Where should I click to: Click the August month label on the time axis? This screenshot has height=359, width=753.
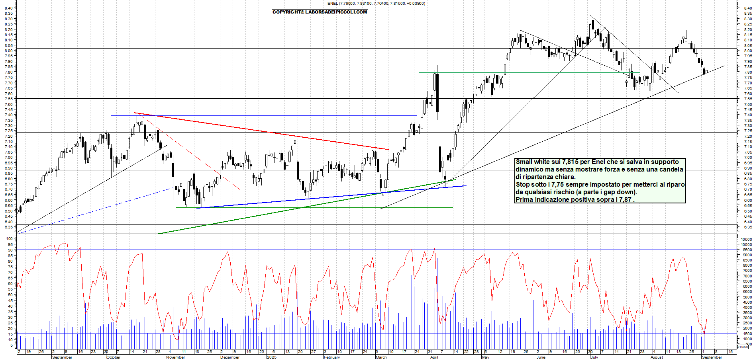[657, 357]
